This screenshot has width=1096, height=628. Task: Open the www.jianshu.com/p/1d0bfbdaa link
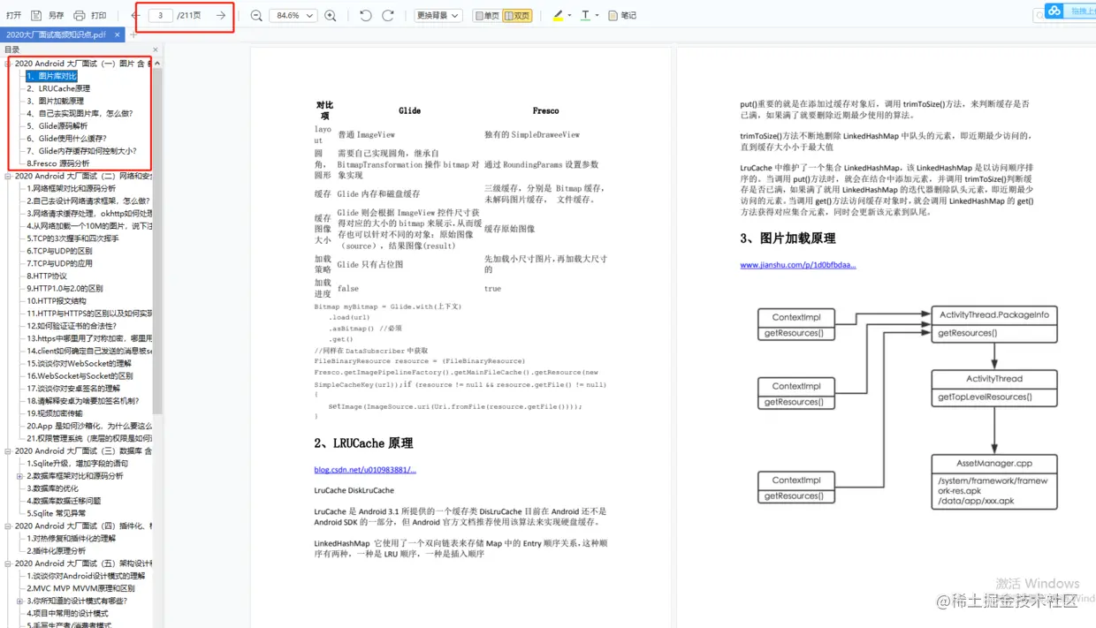click(x=798, y=265)
